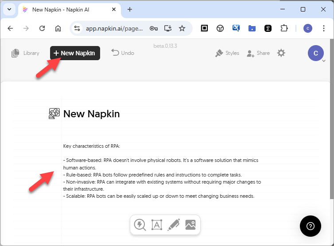334x246 pixels.
Task: Insert an image with the picture tool
Action: [x=190, y=225]
